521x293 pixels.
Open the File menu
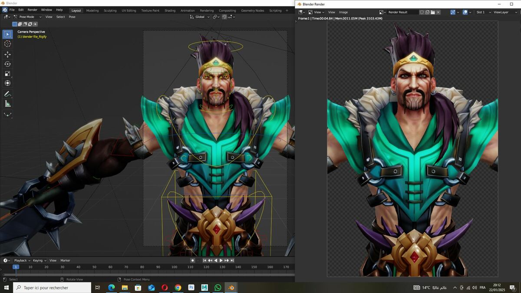point(12,10)
